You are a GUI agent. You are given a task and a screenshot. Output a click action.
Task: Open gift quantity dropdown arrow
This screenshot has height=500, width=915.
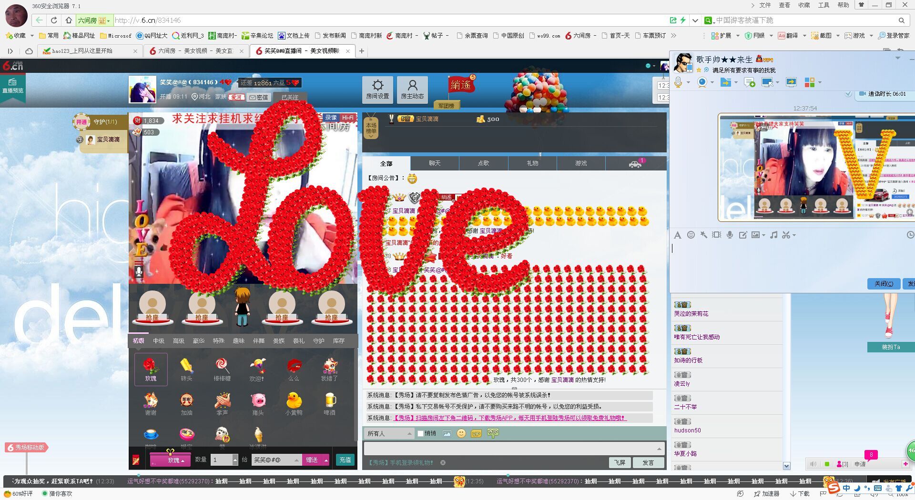pos(235,460)
